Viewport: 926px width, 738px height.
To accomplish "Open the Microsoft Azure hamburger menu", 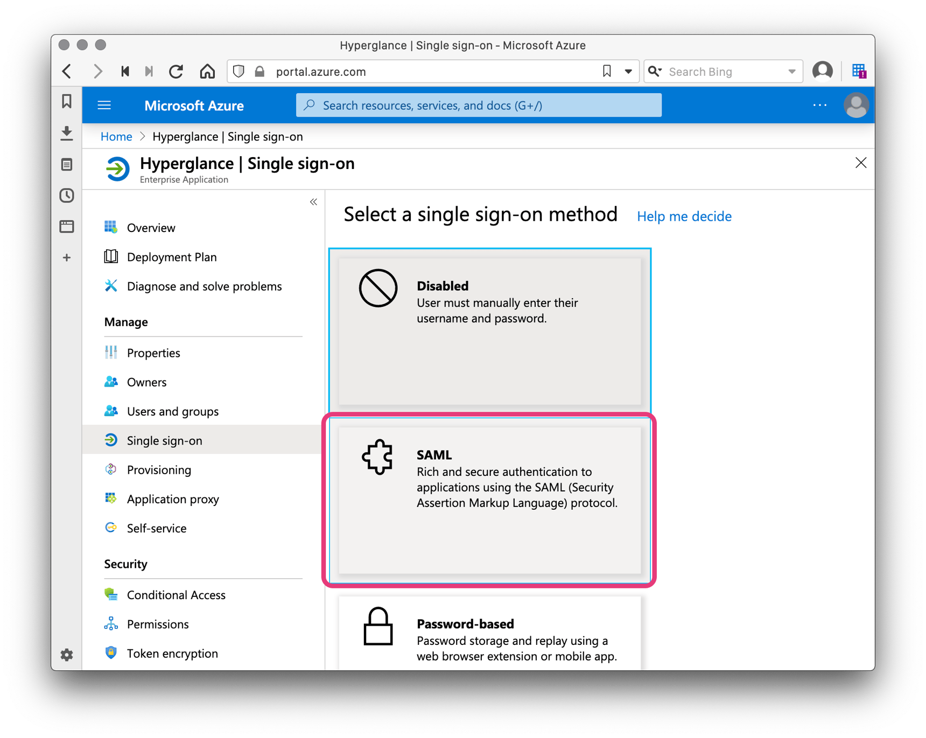I will [x=104, y=105].
